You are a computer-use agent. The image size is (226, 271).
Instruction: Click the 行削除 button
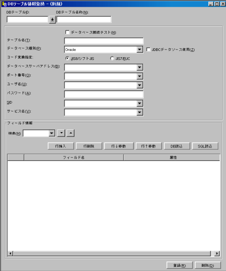tap(89, 146)
